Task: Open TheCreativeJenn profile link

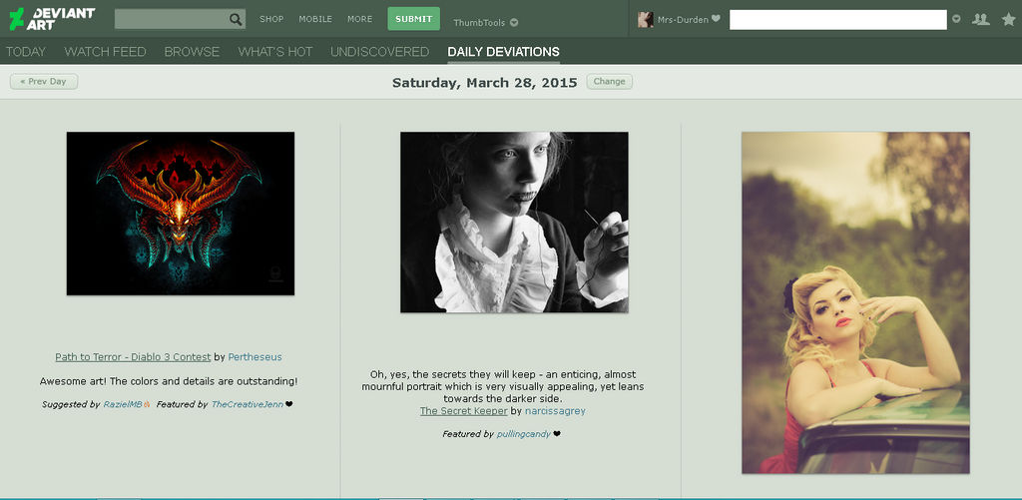Action: pyautogui.click(x=248, y=404)
